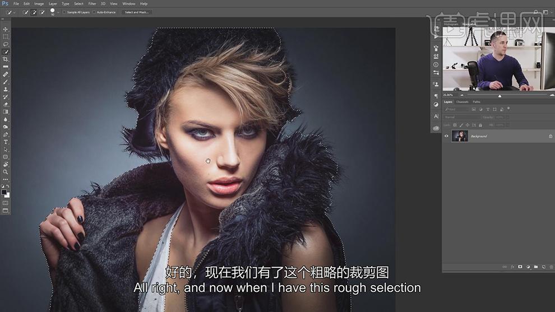Open the tool preset picker dropdown arrow

pyautogui.click(x=14, y=12)
